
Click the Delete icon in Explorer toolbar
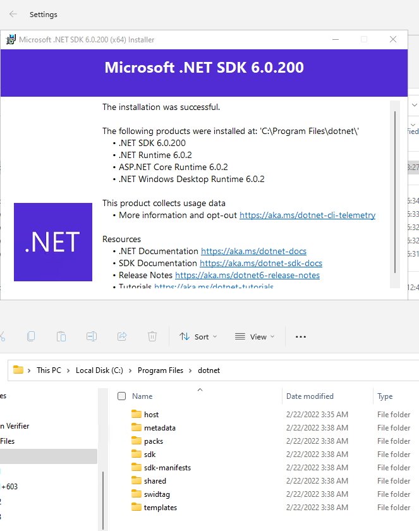[152, 336]
